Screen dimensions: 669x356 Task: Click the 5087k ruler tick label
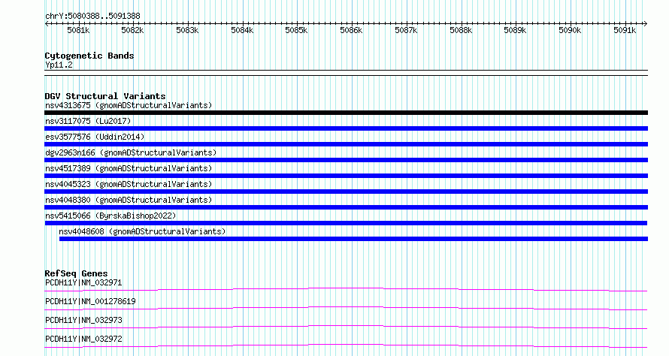click(406, 30)
